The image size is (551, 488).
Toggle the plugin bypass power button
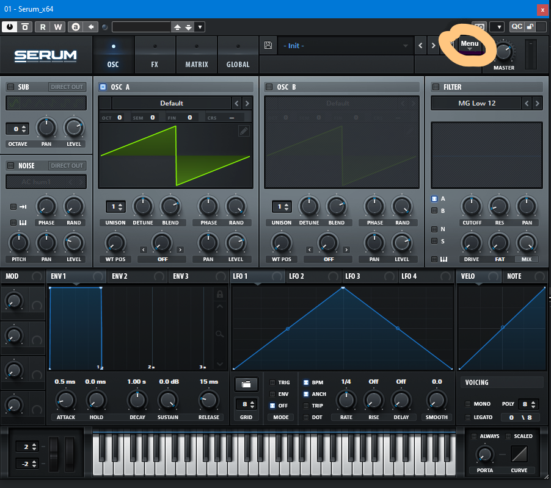10,27
